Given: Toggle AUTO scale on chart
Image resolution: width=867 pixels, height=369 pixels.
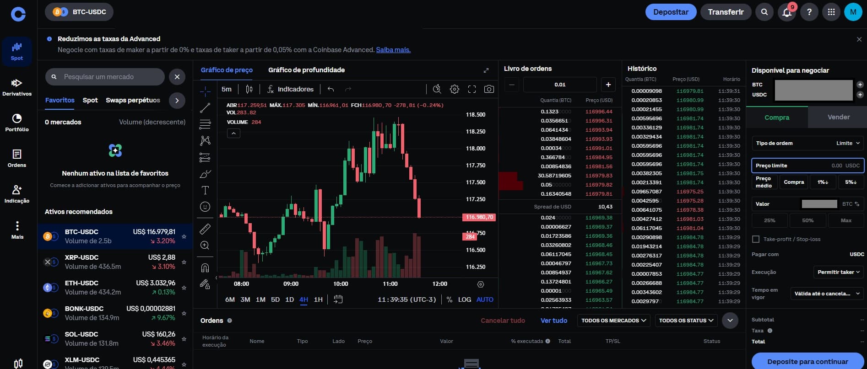Looking at the screenshot, I should [485, 299].
